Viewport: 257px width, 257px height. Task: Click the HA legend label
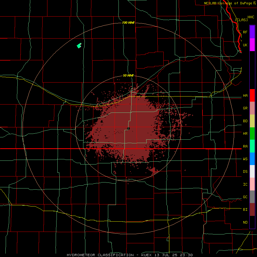(x=245, y=96)
